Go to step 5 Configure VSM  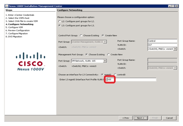click(x=14, y=27)
